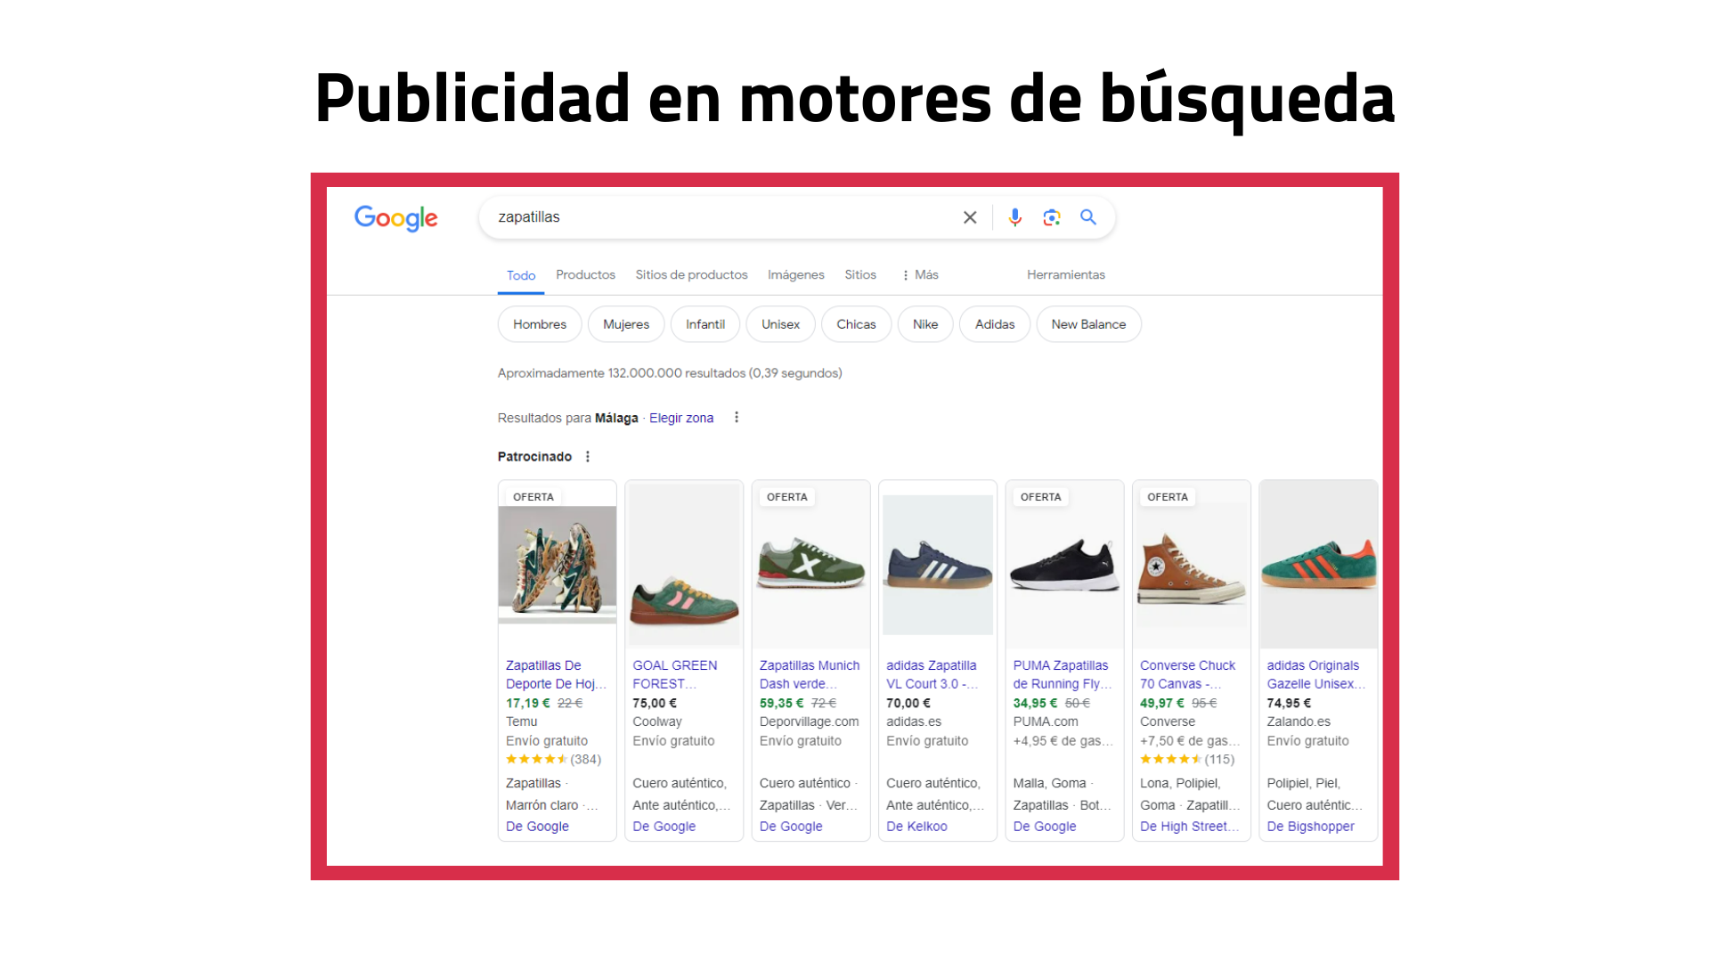Open adidas Zapatilla VL Court 3.0 link
This screenshot has width=1710, height=962.
(932, 674)
